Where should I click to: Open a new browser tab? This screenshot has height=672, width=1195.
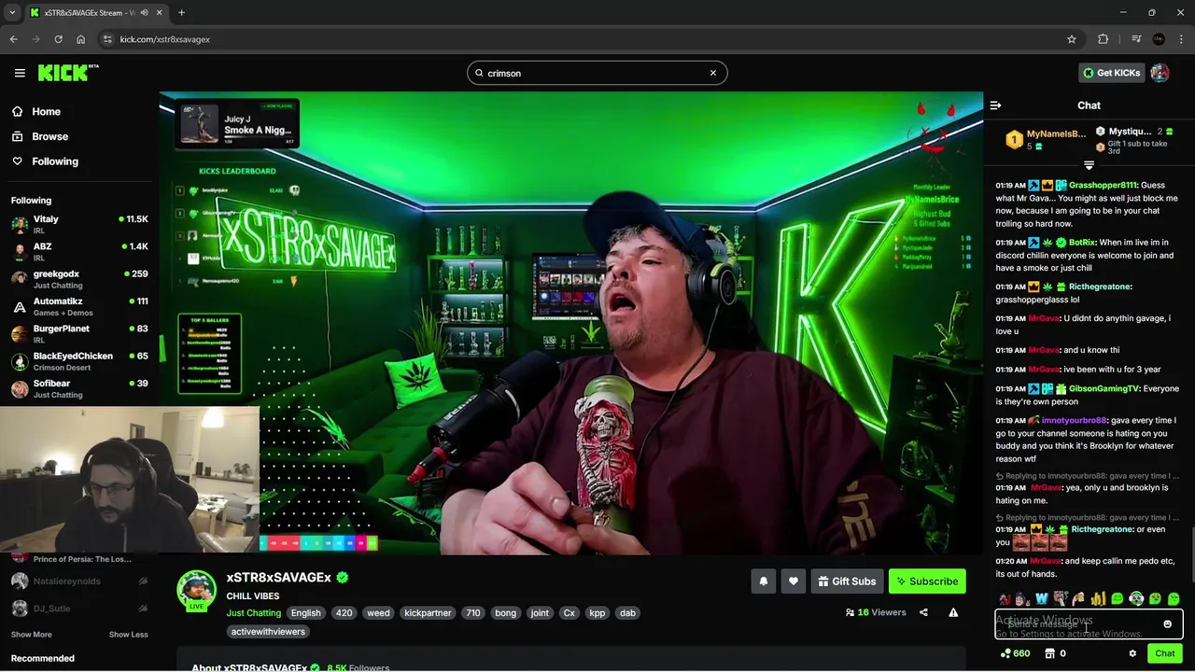click(x=181, y=13)
